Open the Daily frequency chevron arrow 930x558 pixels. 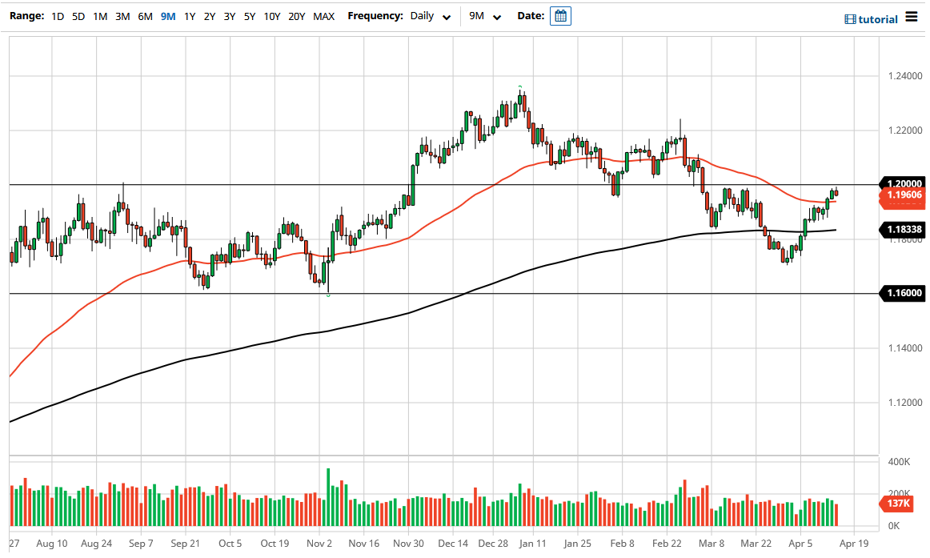point(447,16)
